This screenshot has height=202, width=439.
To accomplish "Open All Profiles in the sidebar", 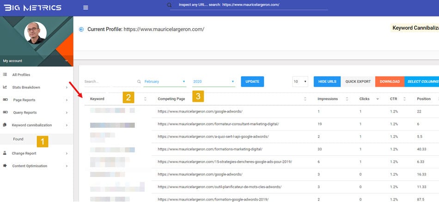I will coord(21,75).
